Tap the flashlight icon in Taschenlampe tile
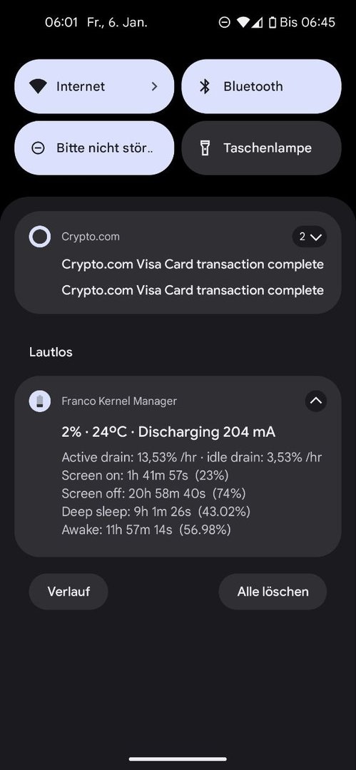 click(205, 148)
